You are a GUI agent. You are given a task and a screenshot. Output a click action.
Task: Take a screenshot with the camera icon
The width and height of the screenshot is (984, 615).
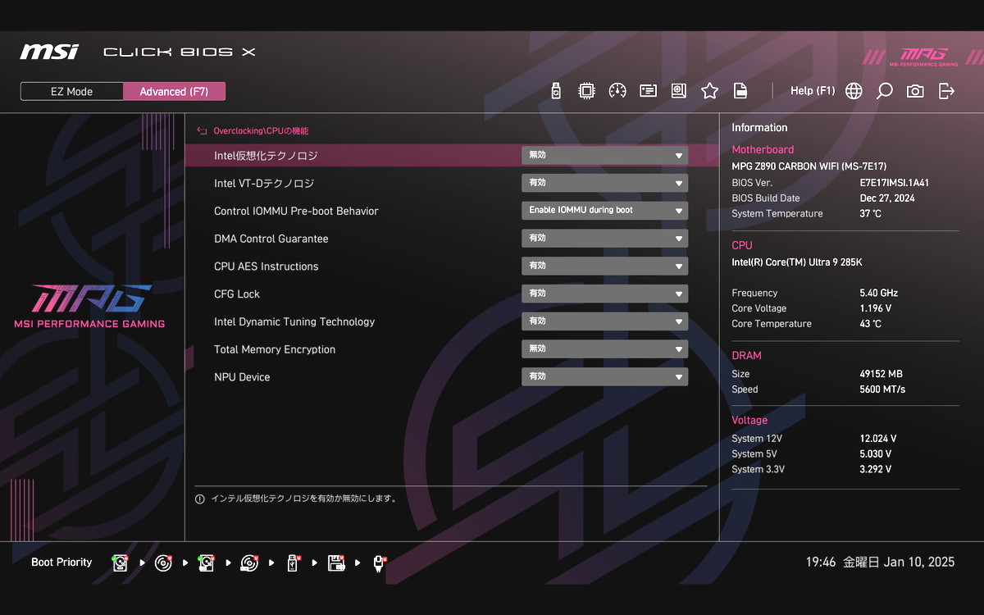(915, 91)
